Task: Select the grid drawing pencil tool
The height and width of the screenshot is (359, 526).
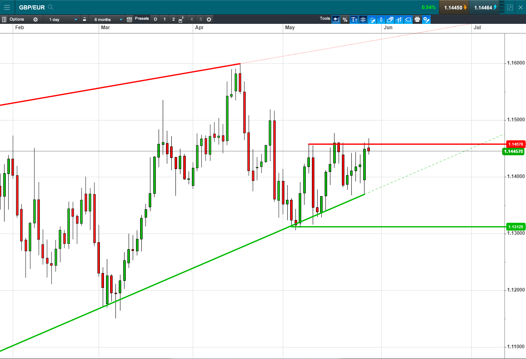Action: pyautogui.click(x=372, y=19)
